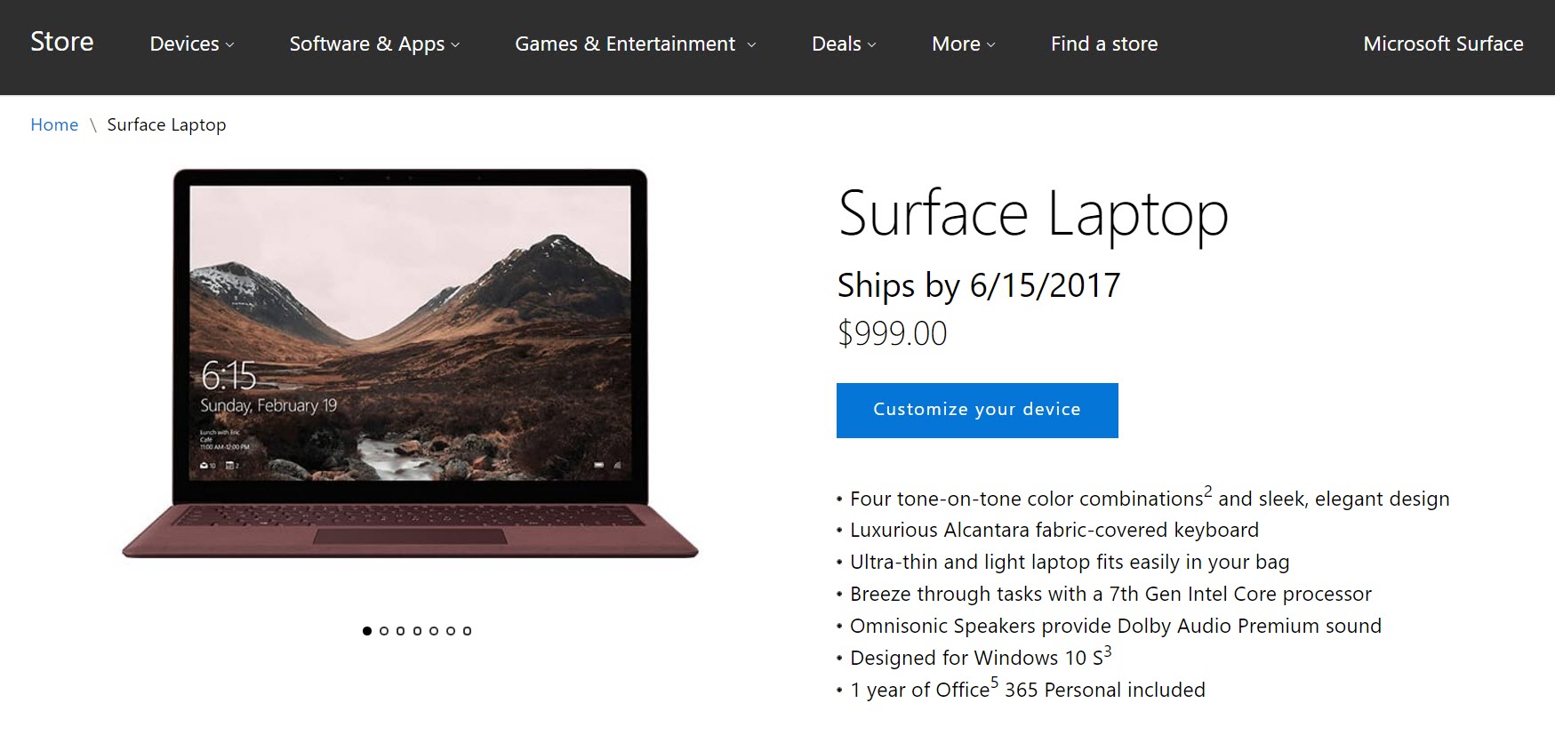Show the fifth carousel image dot
Screen dimensions: 1555x735
point(434,631)
